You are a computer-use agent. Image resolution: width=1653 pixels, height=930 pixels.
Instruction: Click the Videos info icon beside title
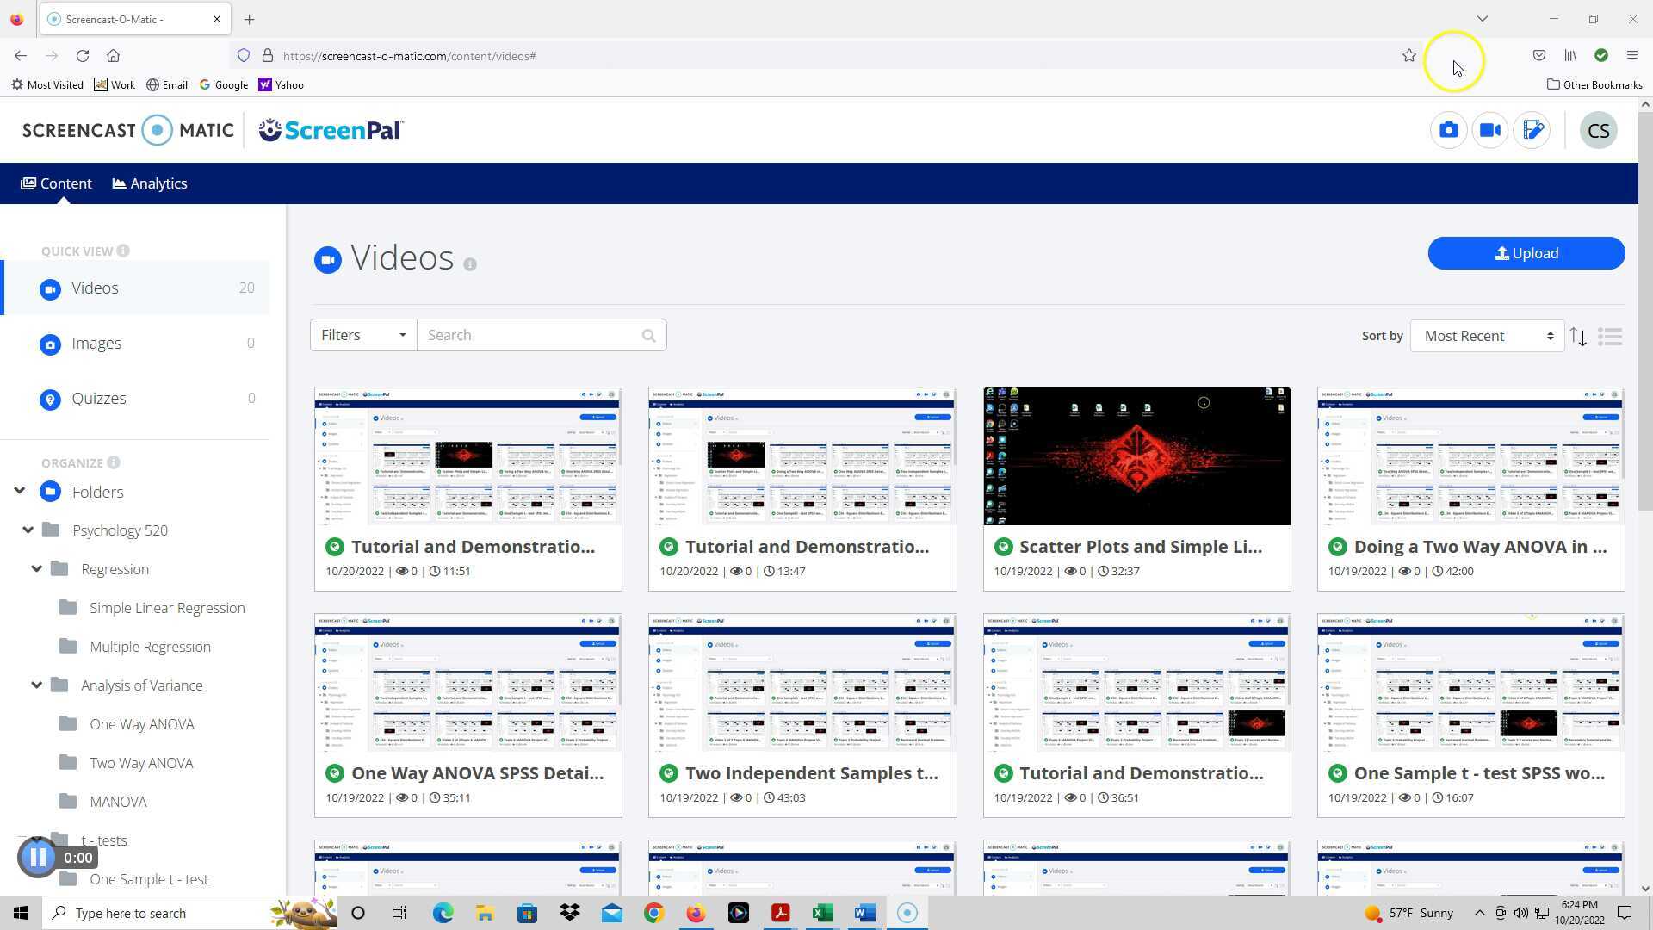coord(470,264)
